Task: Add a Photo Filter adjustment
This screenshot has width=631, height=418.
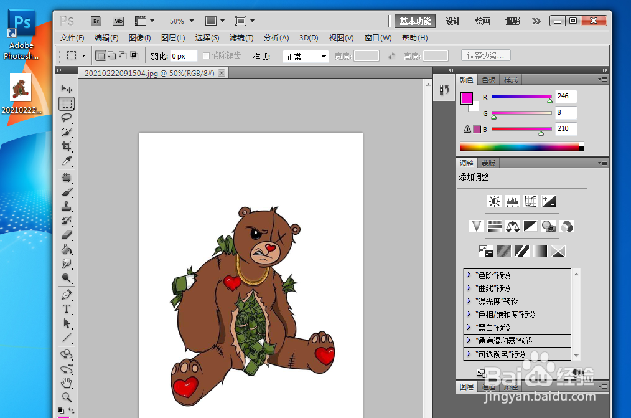Action: pos(549,226)
